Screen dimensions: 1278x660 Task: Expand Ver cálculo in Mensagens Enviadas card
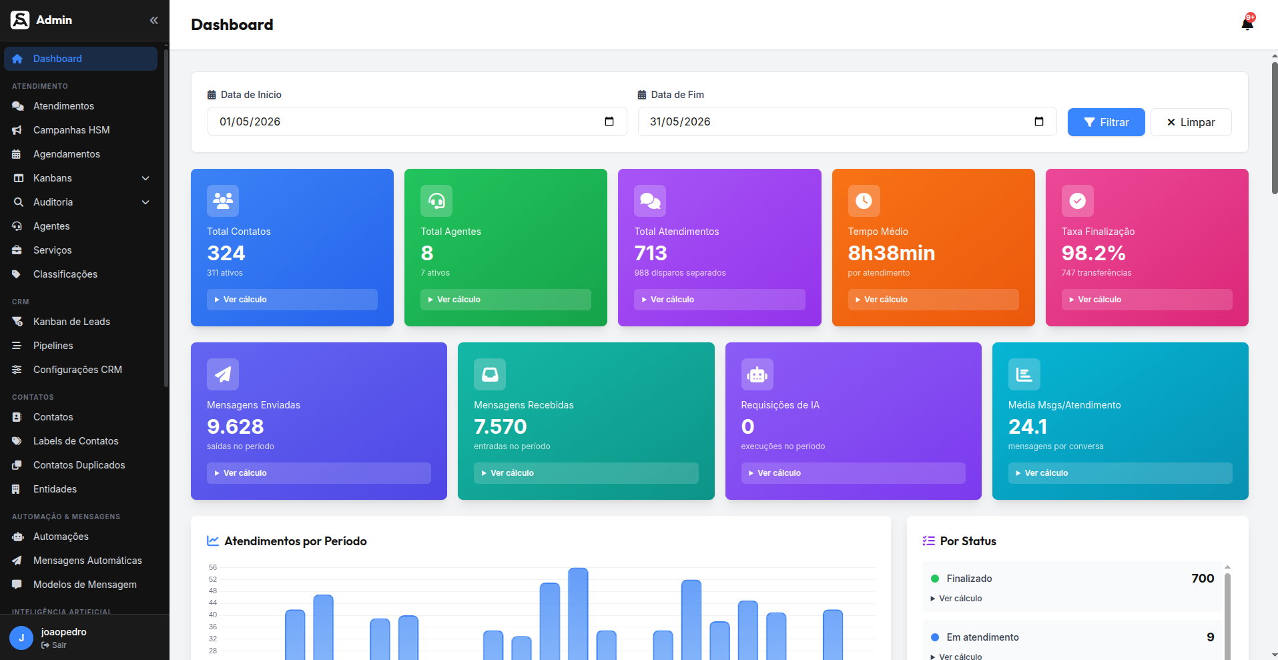coord(319,473)
